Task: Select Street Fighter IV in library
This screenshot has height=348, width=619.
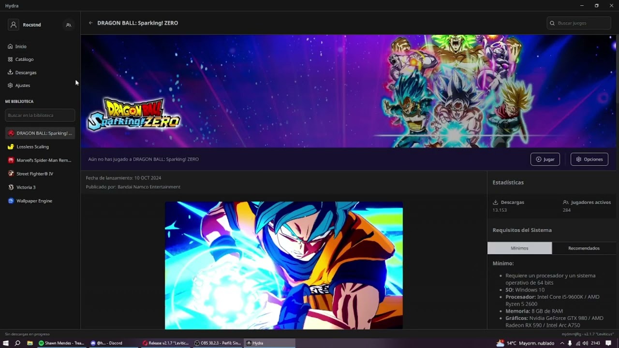Action: [x=40, y=174]
